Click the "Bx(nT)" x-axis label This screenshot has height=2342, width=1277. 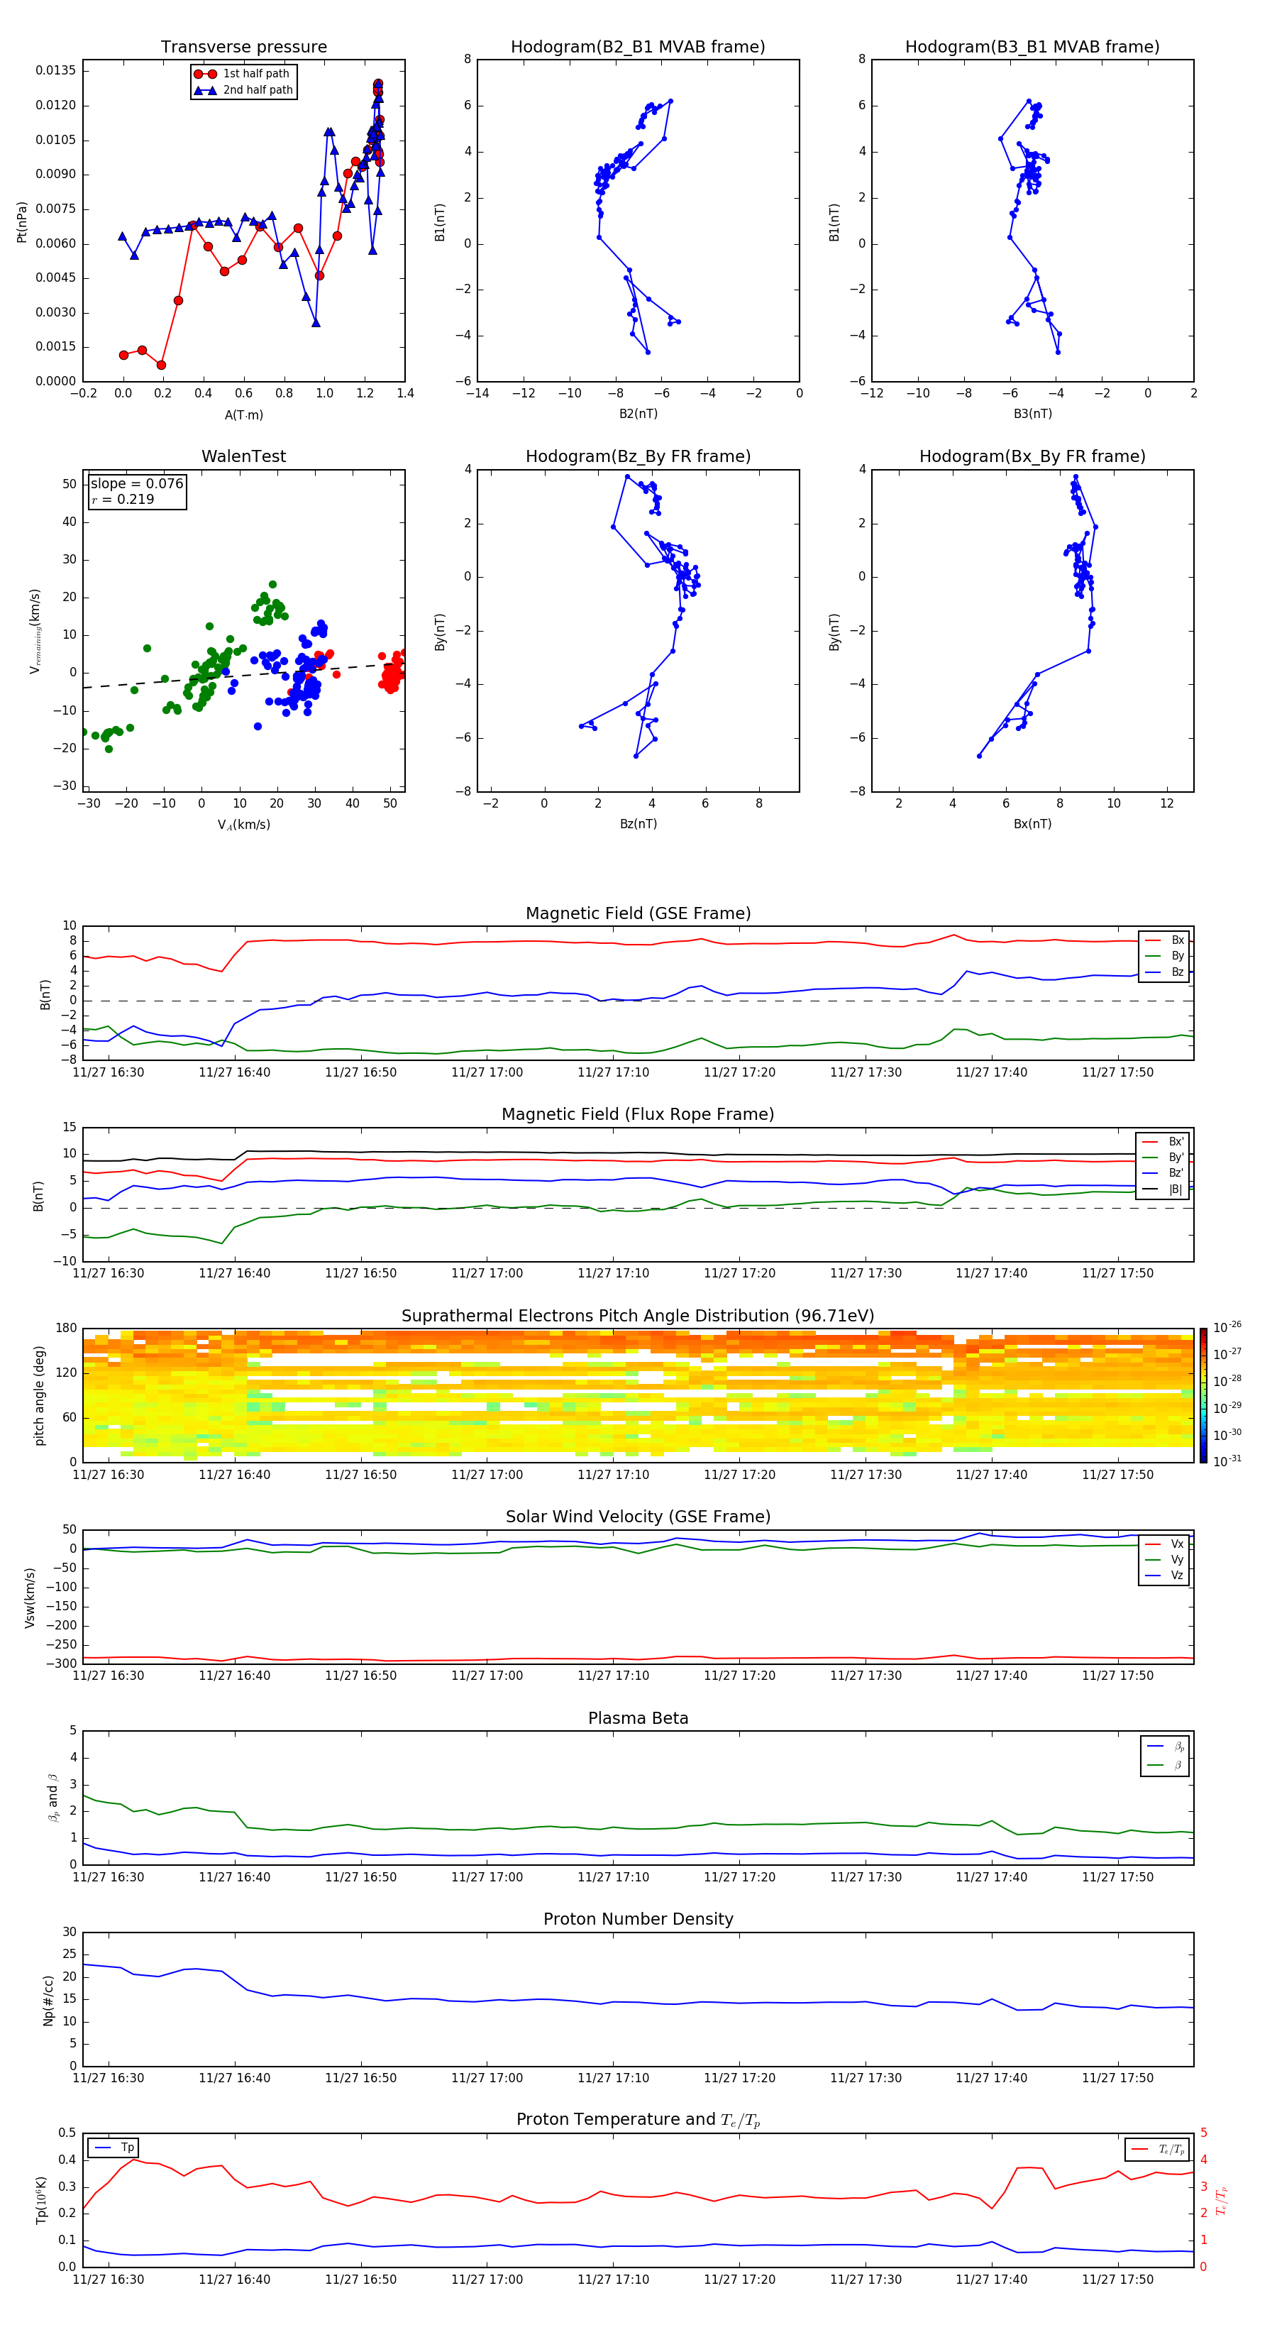tap(1032, 824)
